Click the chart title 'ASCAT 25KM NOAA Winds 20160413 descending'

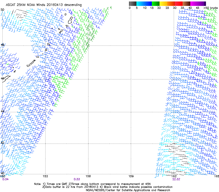pos(44,5)
